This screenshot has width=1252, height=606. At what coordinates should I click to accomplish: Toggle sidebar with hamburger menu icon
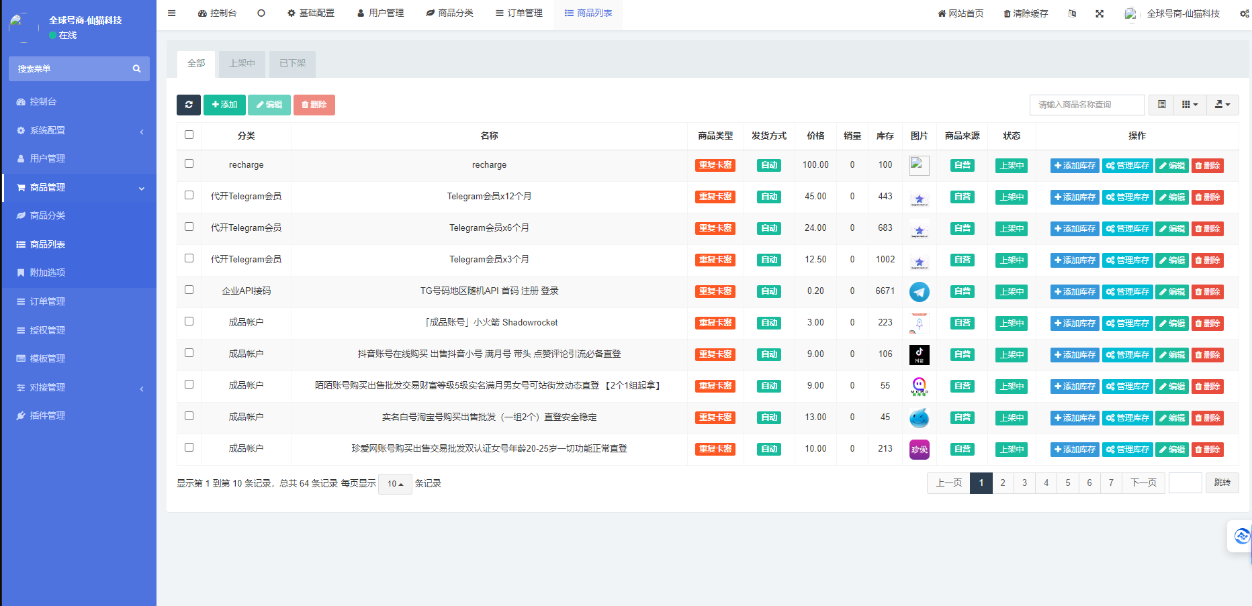coord(171,13)
